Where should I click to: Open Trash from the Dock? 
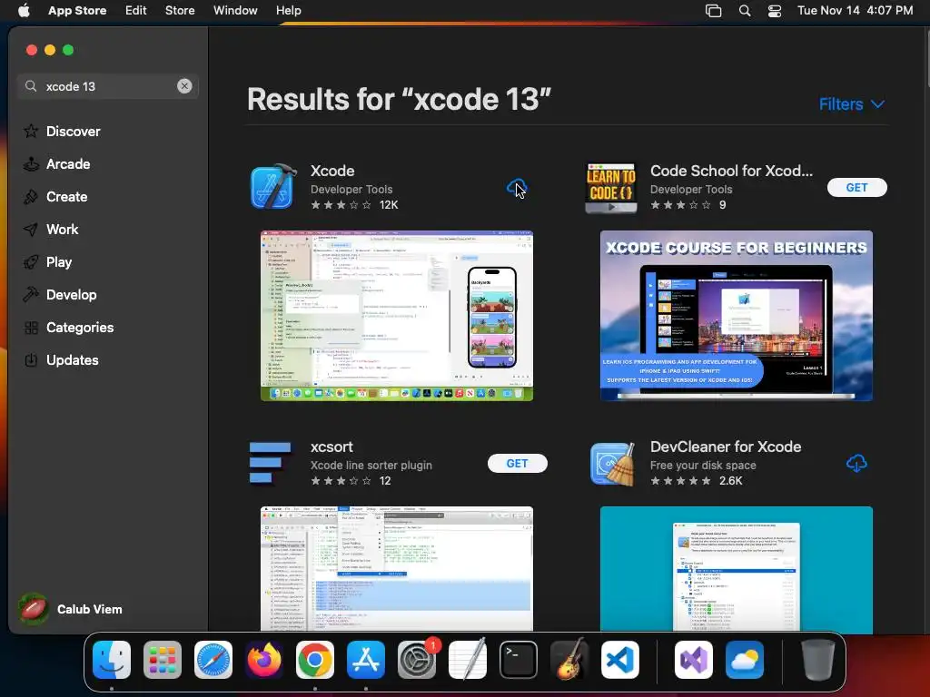818,660
